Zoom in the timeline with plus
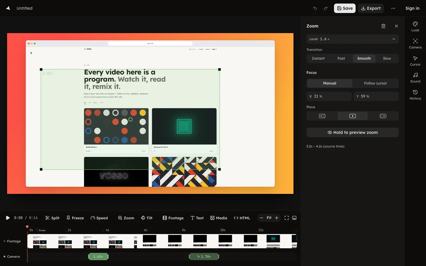 pyautogui.click(x=277, y=218)
